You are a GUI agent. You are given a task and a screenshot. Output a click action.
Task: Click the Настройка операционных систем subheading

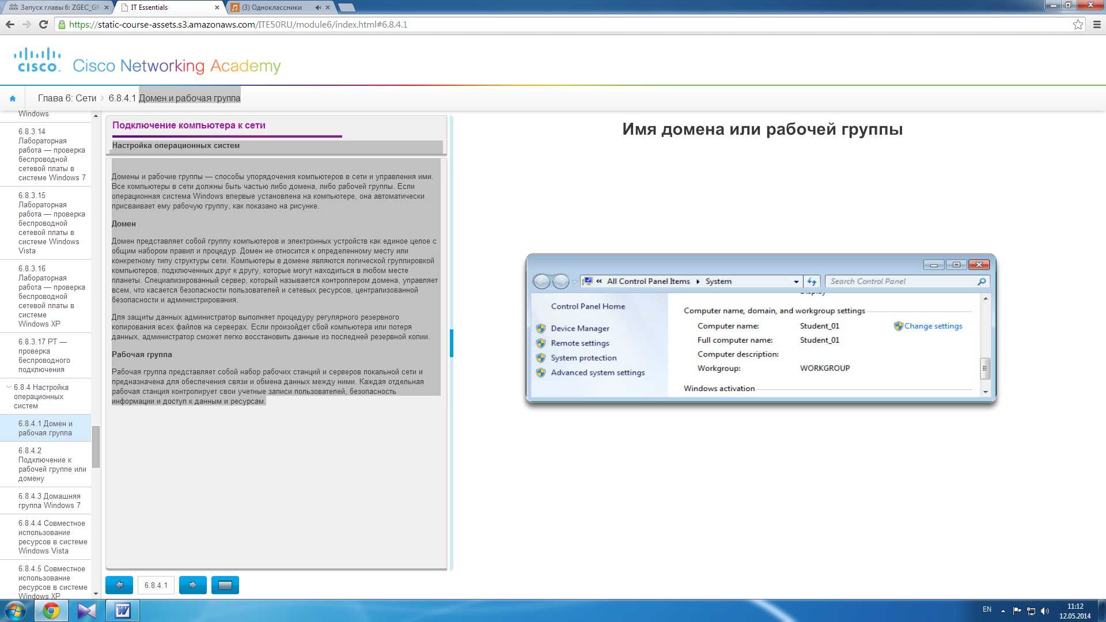pos(176,145)
